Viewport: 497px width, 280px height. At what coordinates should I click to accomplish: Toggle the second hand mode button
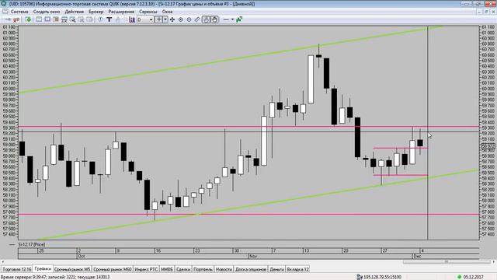pos(214,19)
